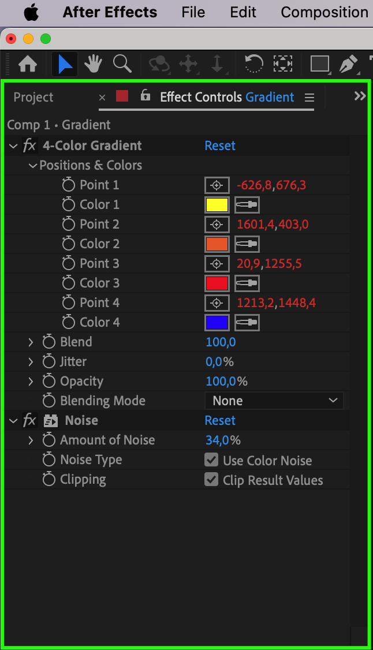Pick Color 4 with eyedropper

247,323
